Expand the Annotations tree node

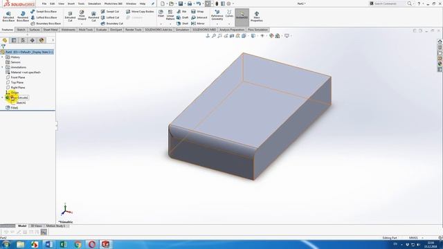coord(3,67)
